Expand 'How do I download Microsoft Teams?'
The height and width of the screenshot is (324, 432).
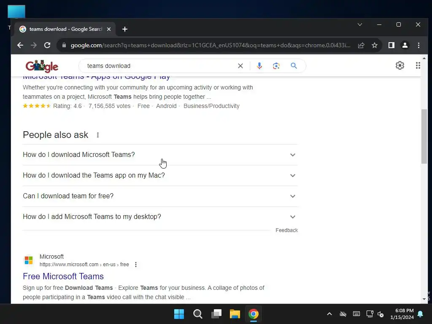pyautogui.click(x=160, y=154)
